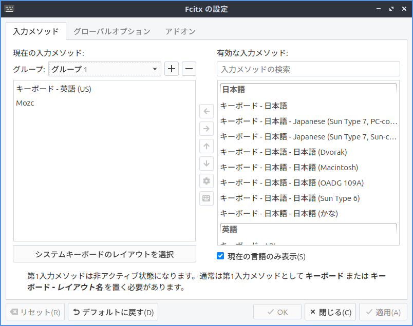Collapse the 日本語 category header
This screenshot has height=326, width=413.
(308, 89)
